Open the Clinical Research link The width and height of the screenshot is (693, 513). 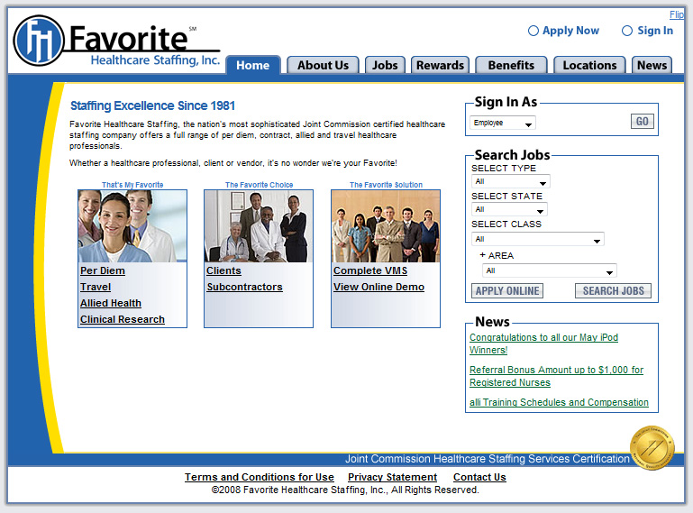[x=123, y=319]
